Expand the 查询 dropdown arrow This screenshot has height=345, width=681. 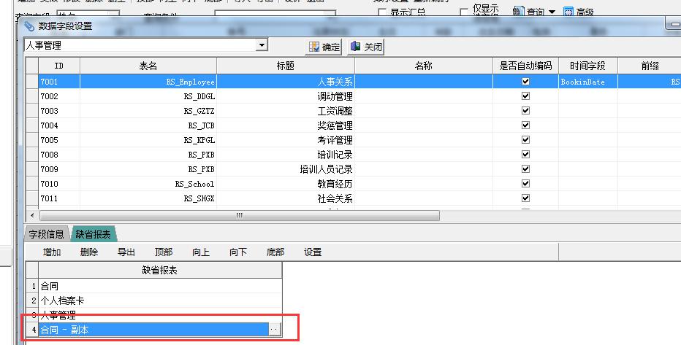(552, 12)
